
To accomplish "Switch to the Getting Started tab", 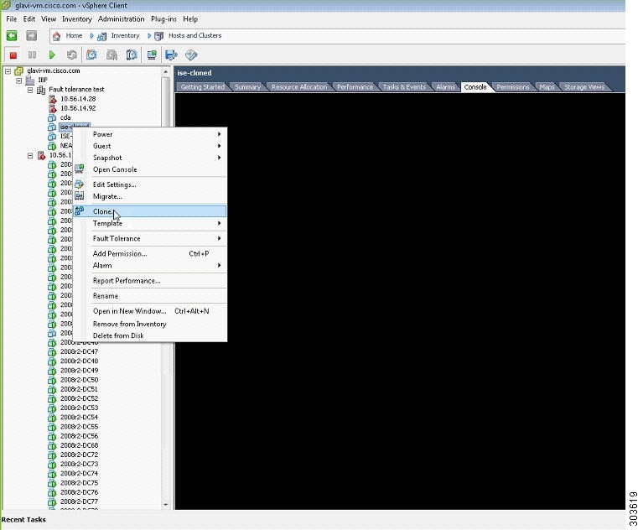I will click(203, 87).
